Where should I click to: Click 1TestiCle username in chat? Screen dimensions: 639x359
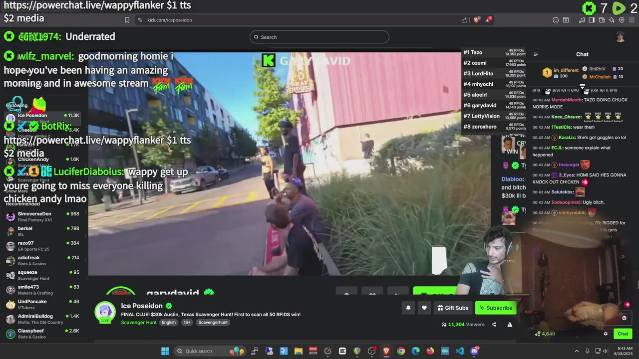tap(561, 127)
